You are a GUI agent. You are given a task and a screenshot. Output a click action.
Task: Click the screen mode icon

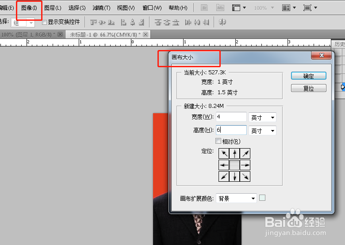[x=307, y=8]
